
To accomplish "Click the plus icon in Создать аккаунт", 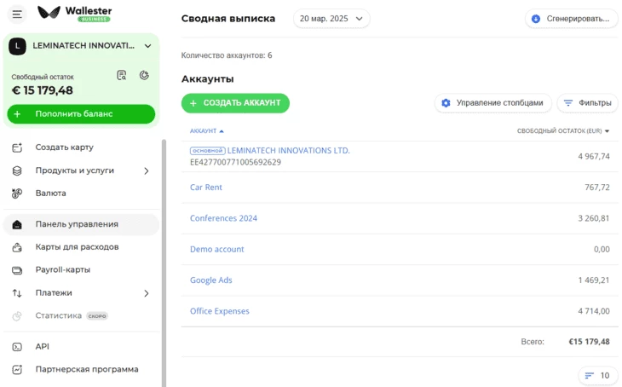I will pyautogui.click(x=193, y=103).
